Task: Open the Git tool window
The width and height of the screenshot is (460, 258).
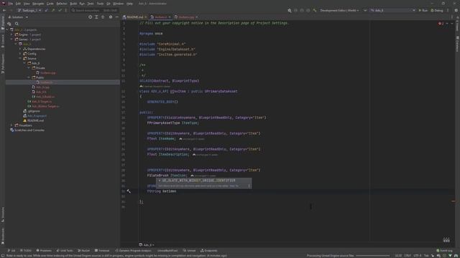Action: click(11, 251)
